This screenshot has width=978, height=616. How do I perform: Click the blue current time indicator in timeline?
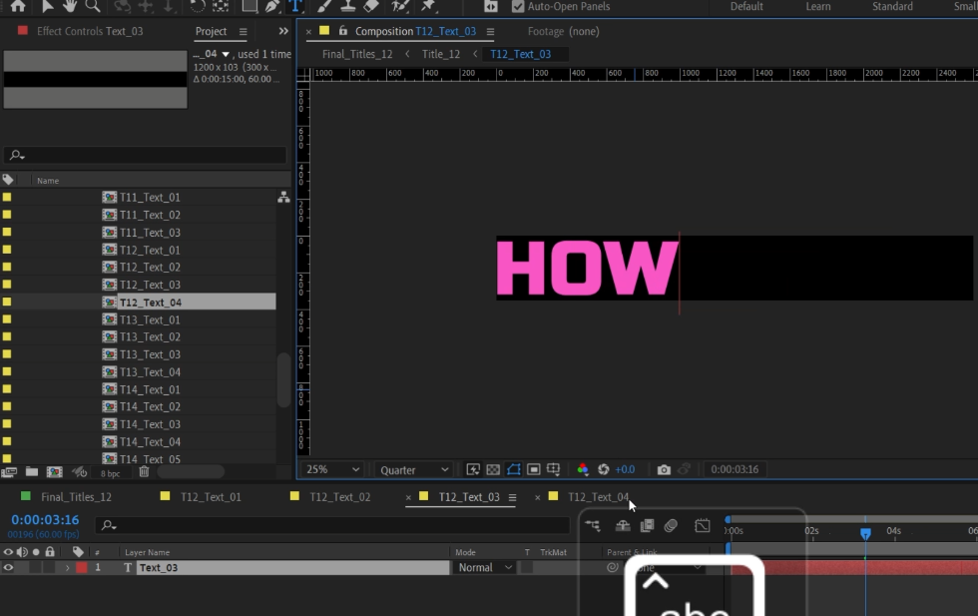click(865, 533)
